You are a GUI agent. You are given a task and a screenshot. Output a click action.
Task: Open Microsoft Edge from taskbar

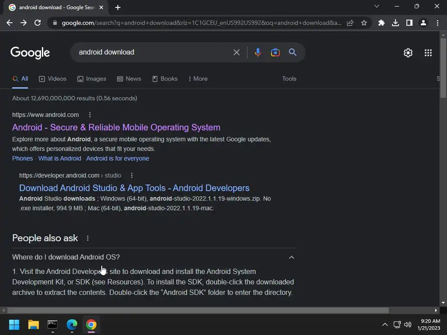coord(72,325)
